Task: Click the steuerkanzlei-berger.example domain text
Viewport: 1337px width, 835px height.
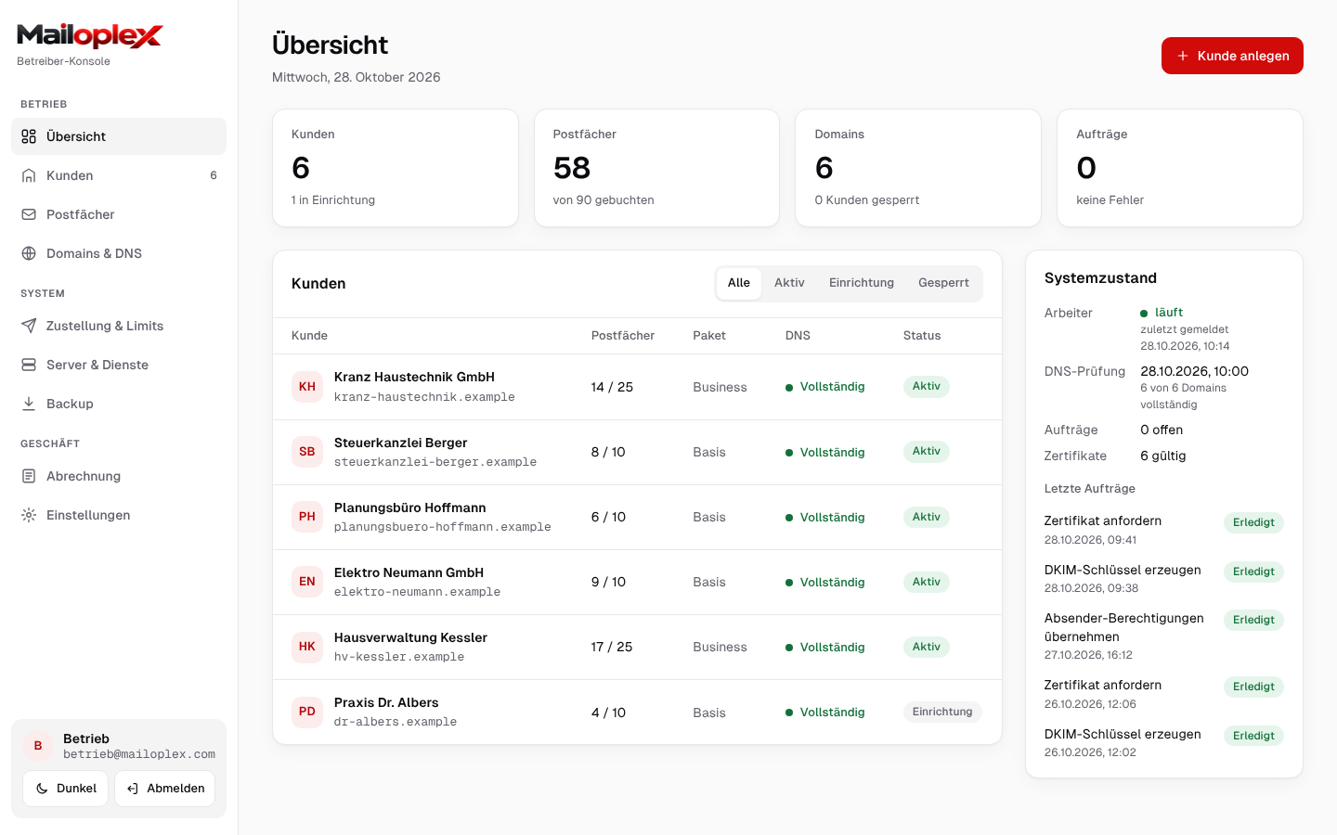Action: pyautogui.click(x=435, y=462)
